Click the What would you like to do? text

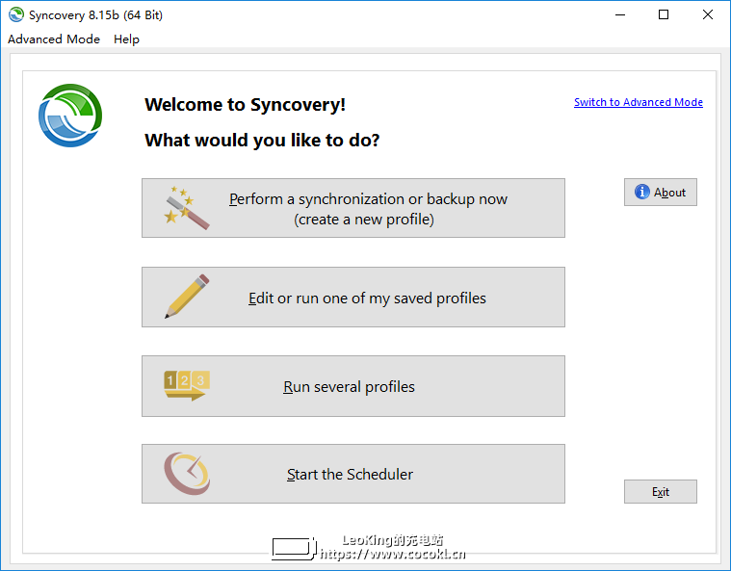(x=262, y=141)
